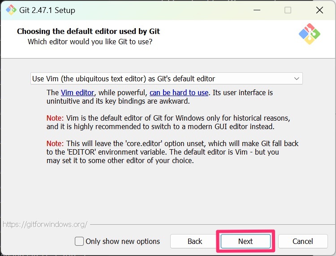Go to the previous step with Back
Image resolution: width=336 pixels, height=256 pixels.
[x=194, y=241]
